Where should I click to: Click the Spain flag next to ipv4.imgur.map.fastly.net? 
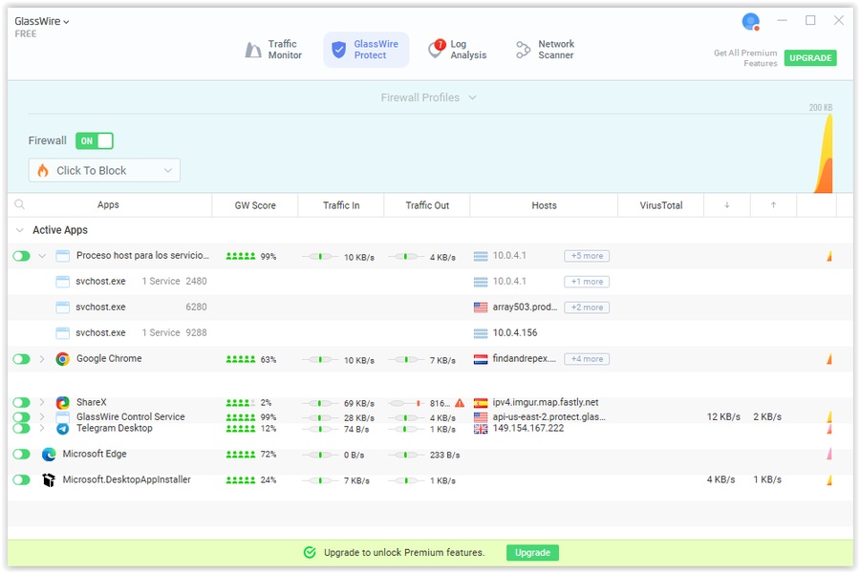coord(481,403)
